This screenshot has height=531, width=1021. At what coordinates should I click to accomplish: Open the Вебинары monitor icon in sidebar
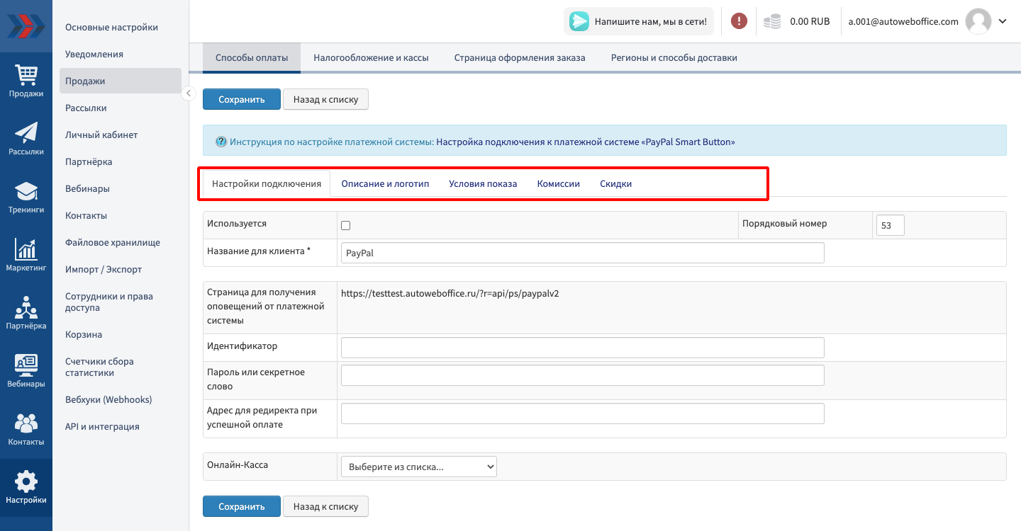[26, 365]
